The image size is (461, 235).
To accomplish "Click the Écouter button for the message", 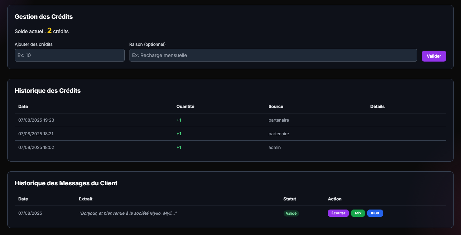I will click(x=338, y=213).
